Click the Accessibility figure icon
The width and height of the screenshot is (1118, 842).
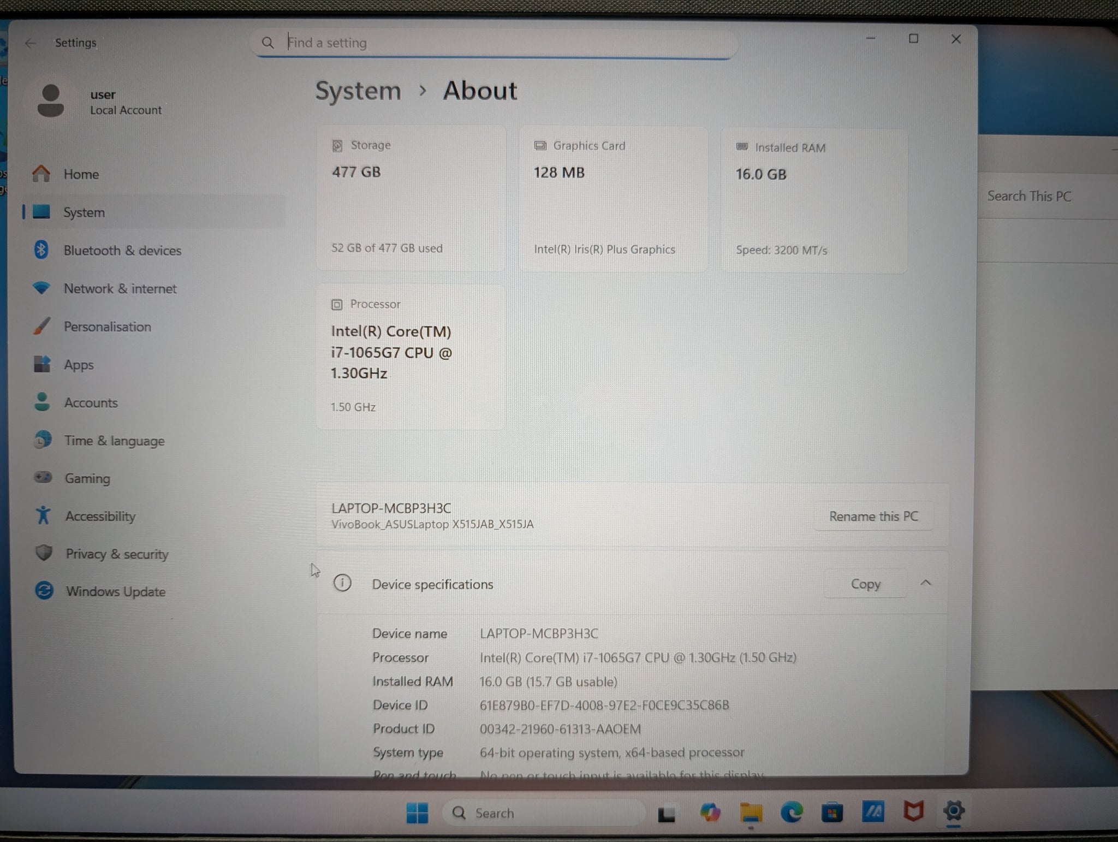(x=43, y=515)
